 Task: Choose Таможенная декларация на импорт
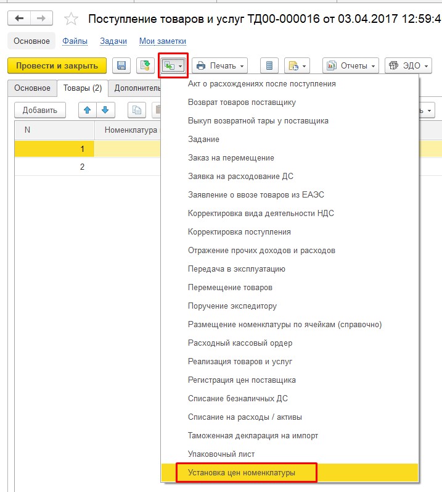tap(290, 436)
